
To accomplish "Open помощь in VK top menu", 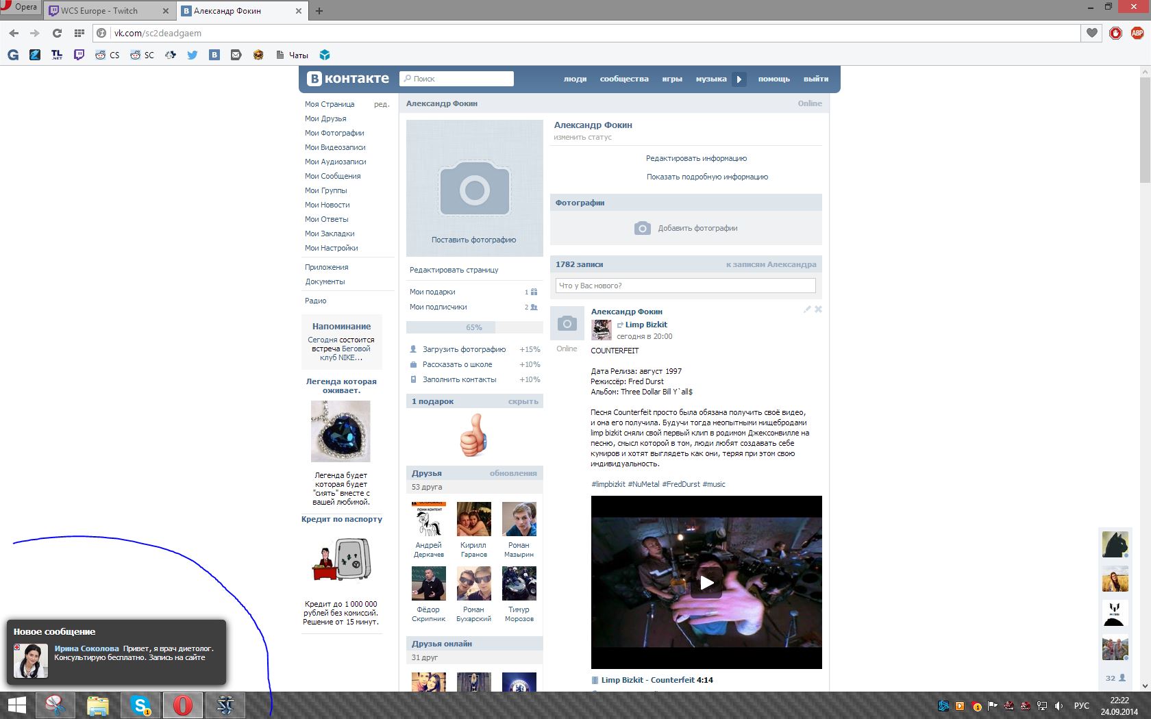I will click(x=774, y=79).
